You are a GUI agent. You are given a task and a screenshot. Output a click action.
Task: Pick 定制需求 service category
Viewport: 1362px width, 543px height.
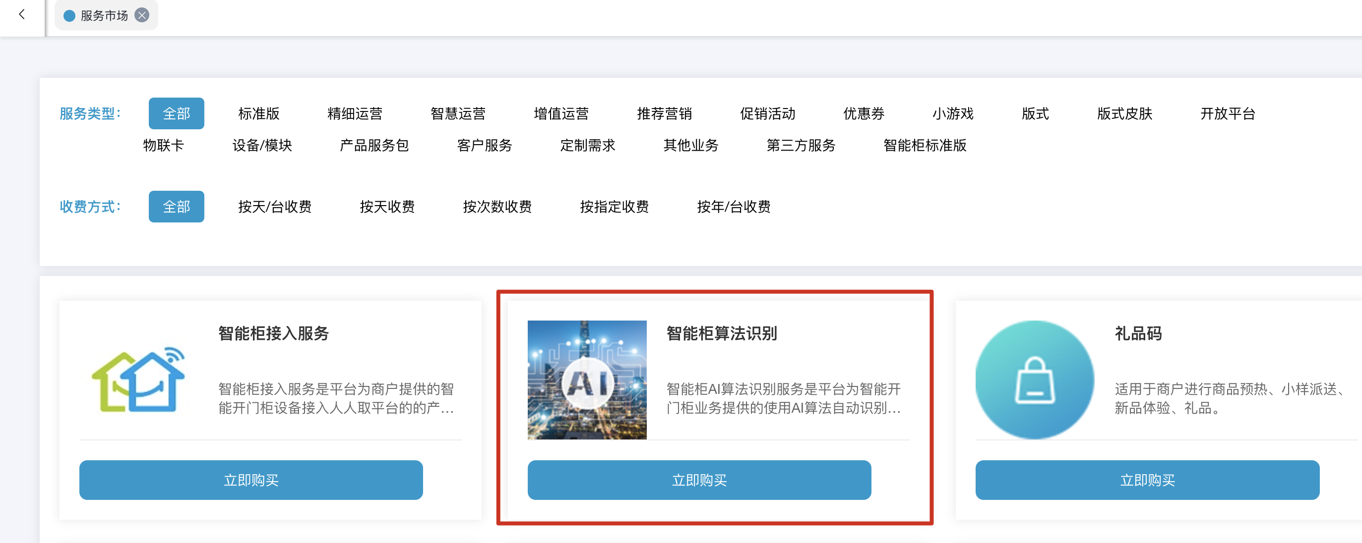587,145
